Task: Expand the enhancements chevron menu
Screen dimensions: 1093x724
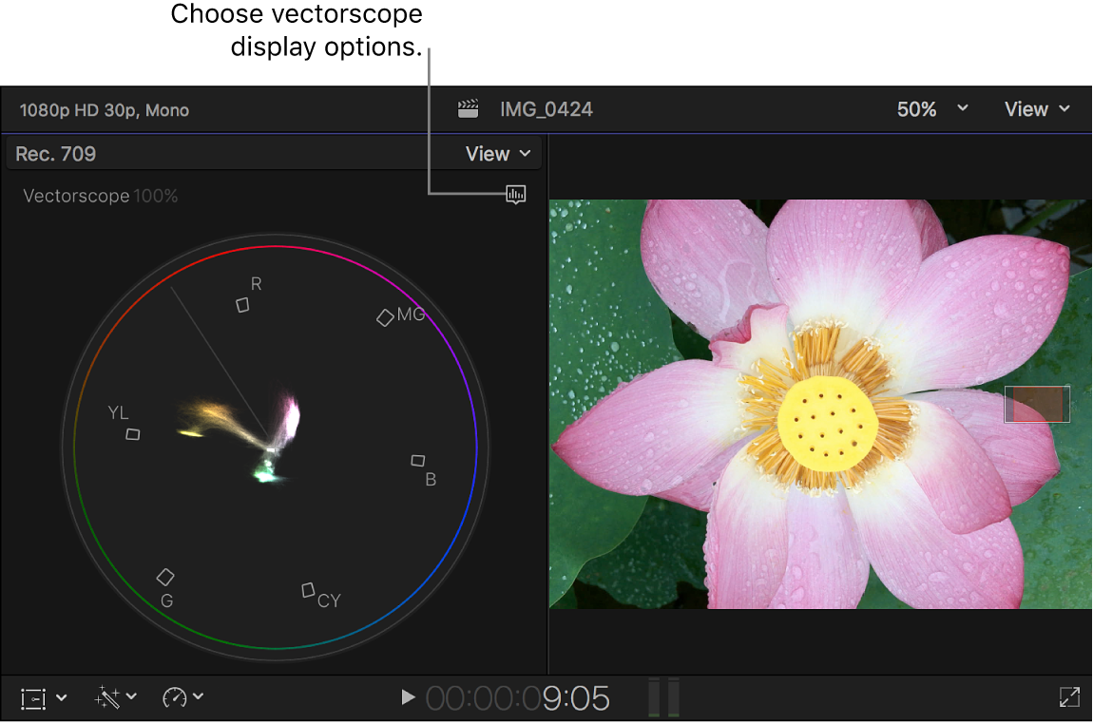Action: (130, 696)
